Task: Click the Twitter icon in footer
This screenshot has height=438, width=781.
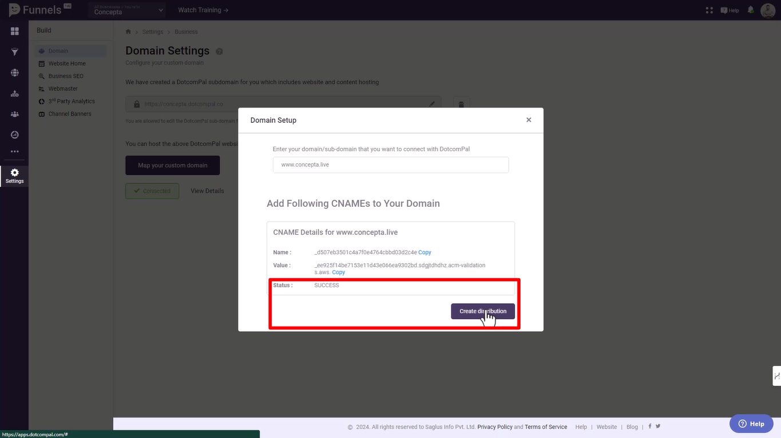Action: click(658, 426)
